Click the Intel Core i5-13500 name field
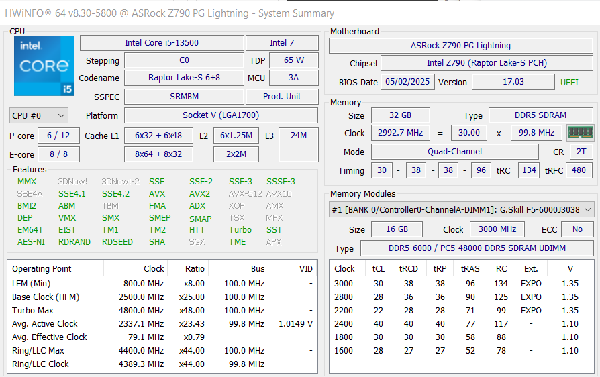 [162, 43]
